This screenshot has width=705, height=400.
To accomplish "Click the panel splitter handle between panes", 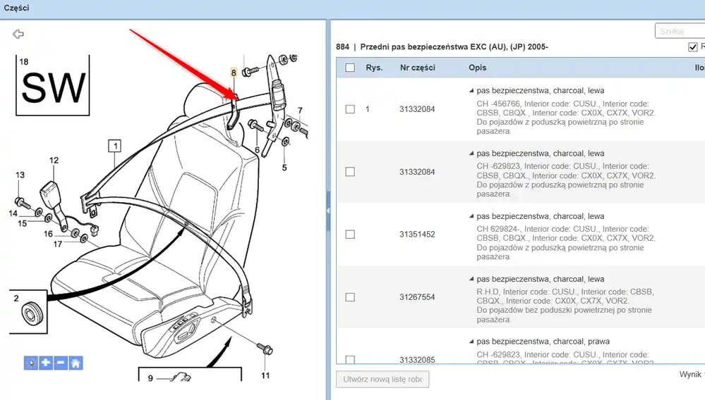I will 327,210.
